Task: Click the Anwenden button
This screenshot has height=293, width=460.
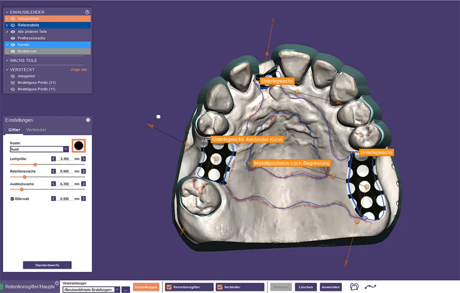Action: [331, 287]
